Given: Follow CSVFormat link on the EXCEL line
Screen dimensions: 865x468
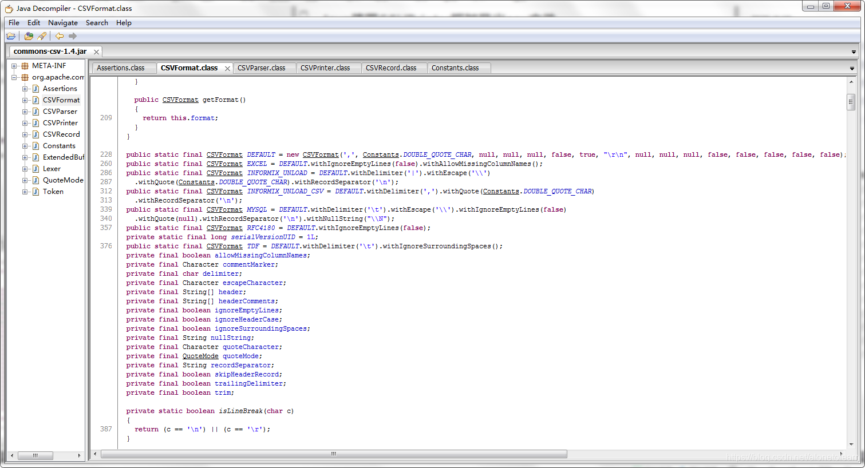Looking at the screenshot, I should coord(224,164).
